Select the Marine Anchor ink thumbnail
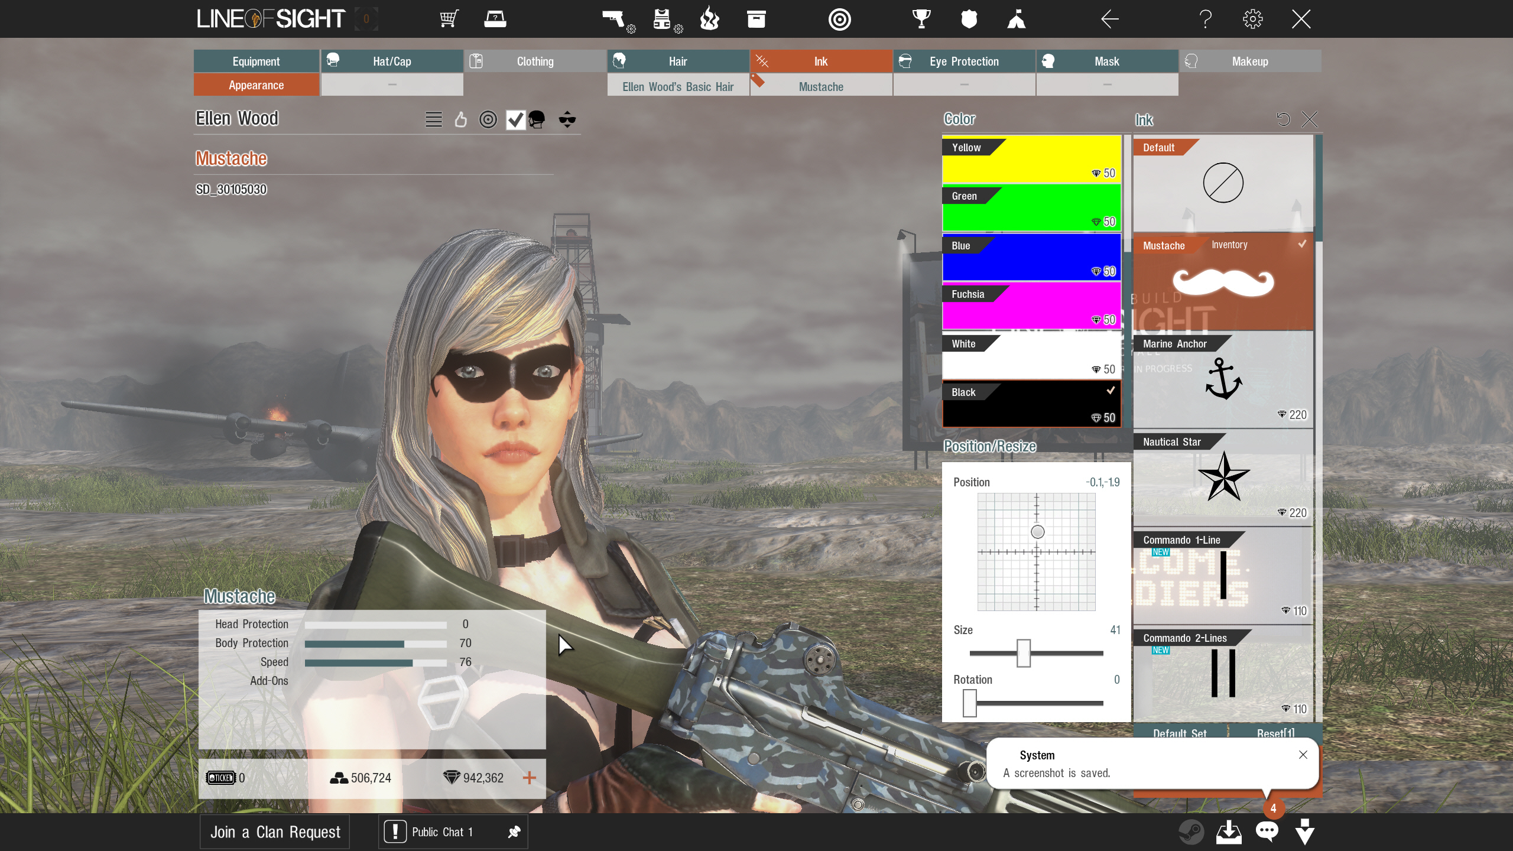This screenshot has width=1513, height=851. (x=1223, y=379)
